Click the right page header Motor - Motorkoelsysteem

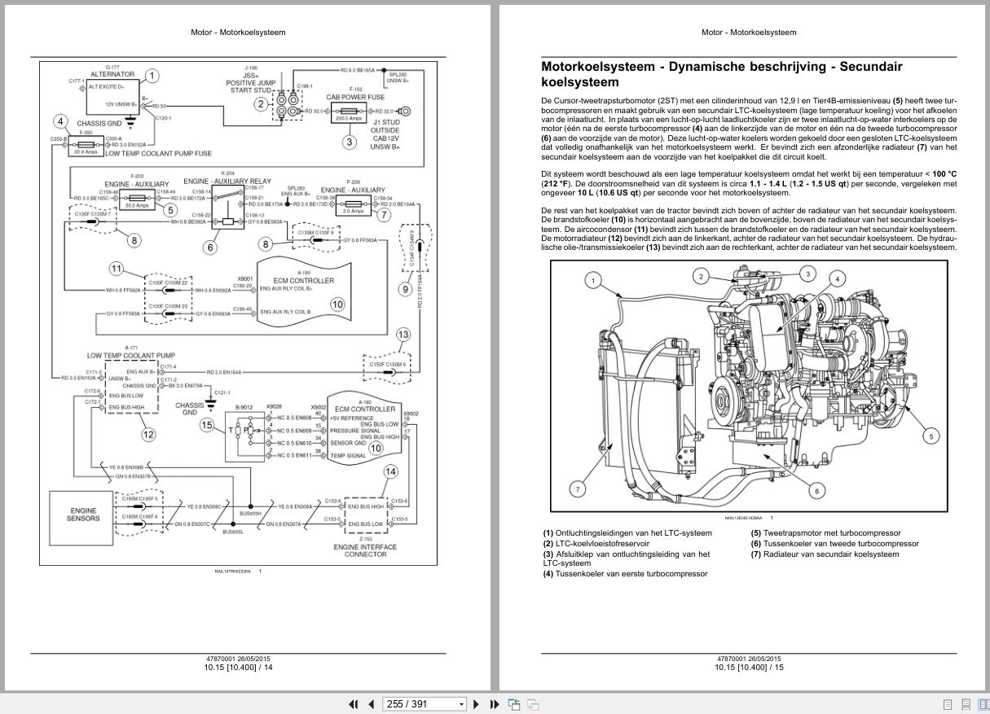tap(749, 33)
